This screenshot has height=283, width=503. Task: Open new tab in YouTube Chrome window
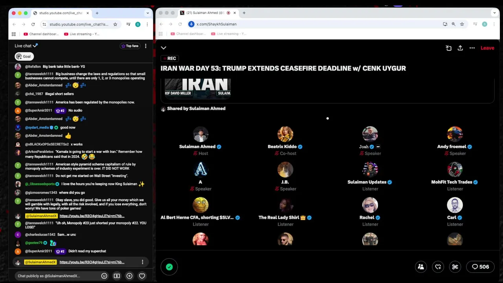[x=97, y=13]
